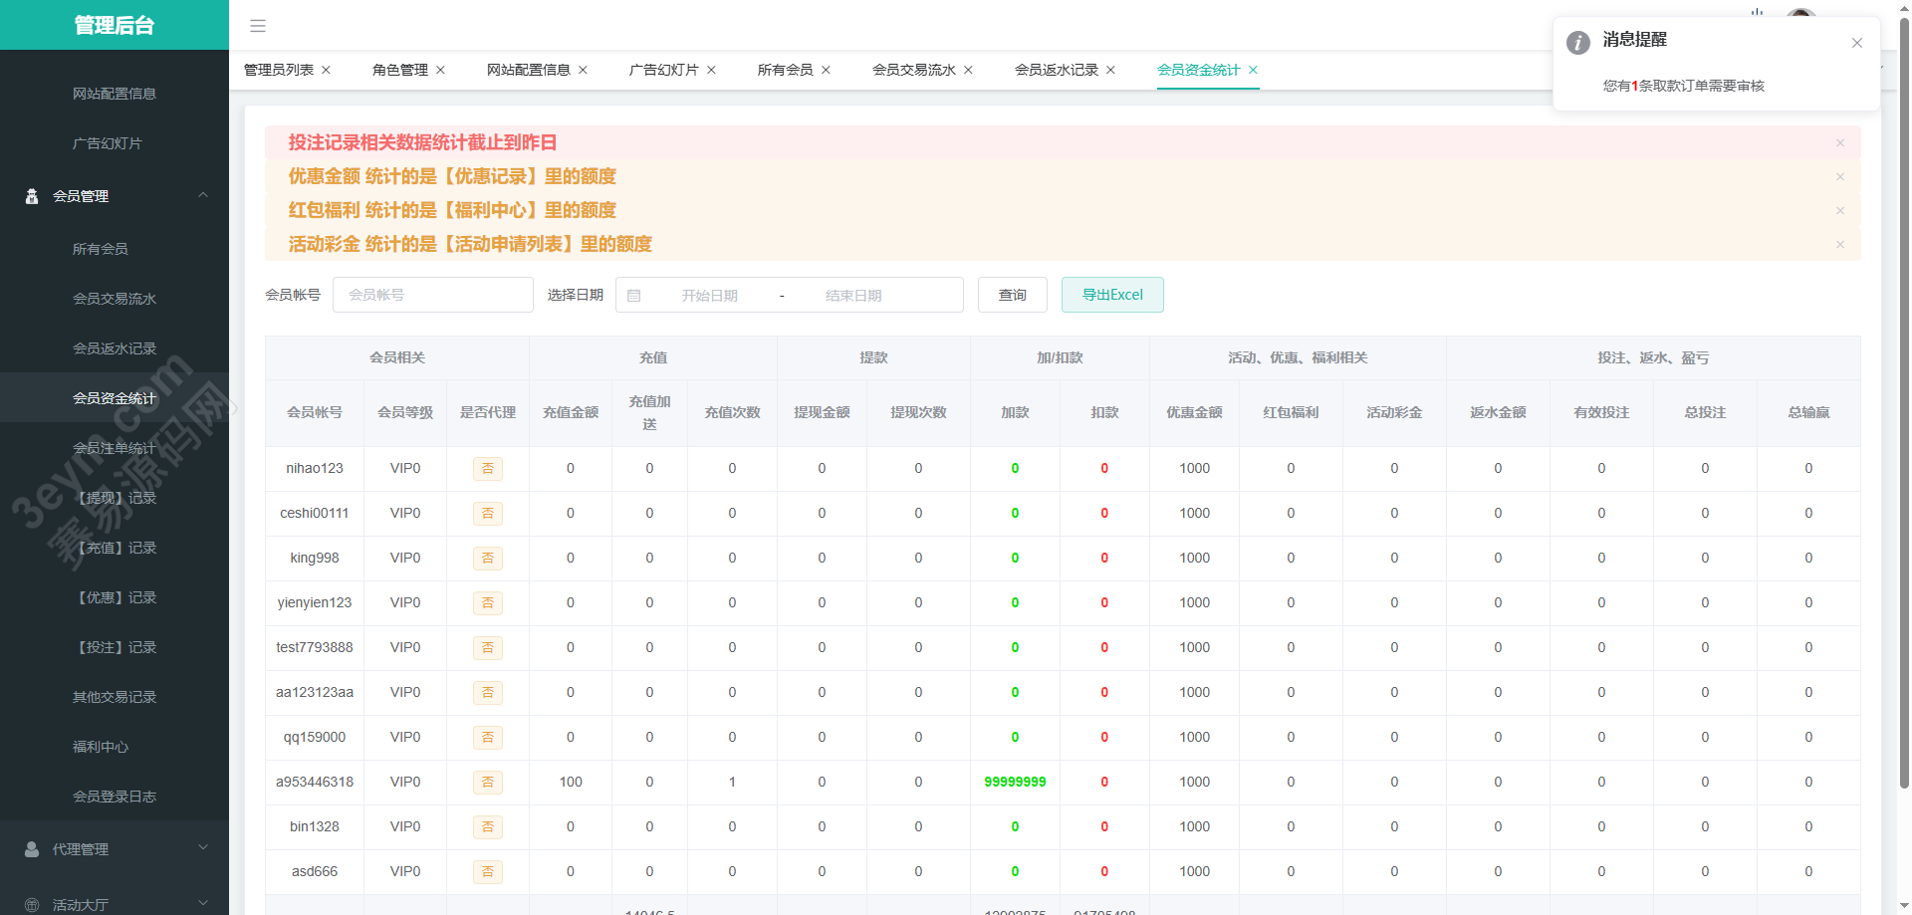Open 会员注单统计 in the sidebar
The height and width of the screenshot is (915, 1912).
pyautogui.click(x=115, y=448)
